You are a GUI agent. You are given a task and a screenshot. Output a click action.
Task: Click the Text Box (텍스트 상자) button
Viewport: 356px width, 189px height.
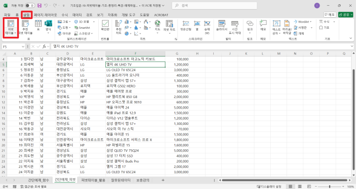(276, 27)
